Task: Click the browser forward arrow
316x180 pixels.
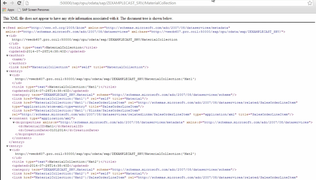Action: (11, 3)
